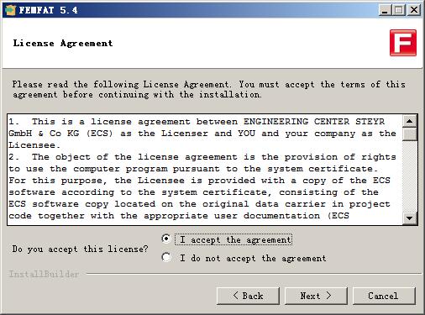425x315 pixels.
Task: Select I accept the agreement radio button
Action: click(166, 239)
